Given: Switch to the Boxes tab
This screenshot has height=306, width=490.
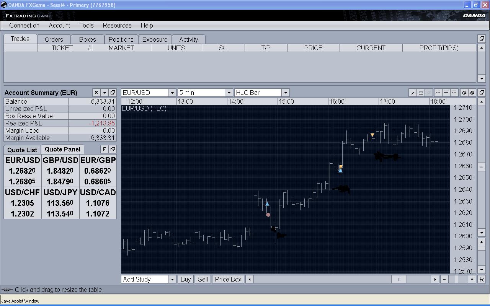Looking at the screenshot, I should [87, 39].
